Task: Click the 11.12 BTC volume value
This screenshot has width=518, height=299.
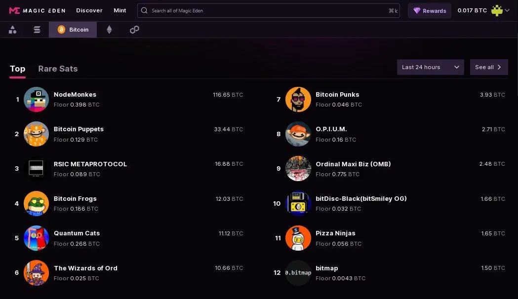Action: click(x=231, y=233)
